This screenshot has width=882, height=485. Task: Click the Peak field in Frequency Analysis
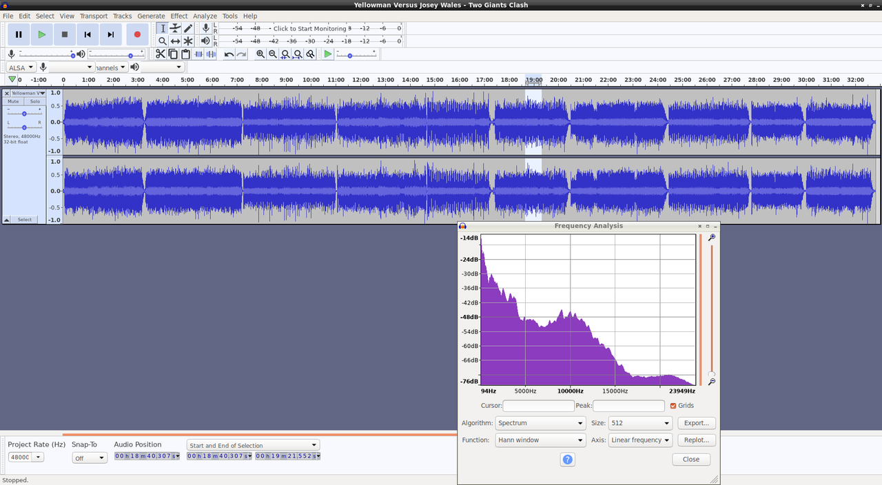pos(628,406)
